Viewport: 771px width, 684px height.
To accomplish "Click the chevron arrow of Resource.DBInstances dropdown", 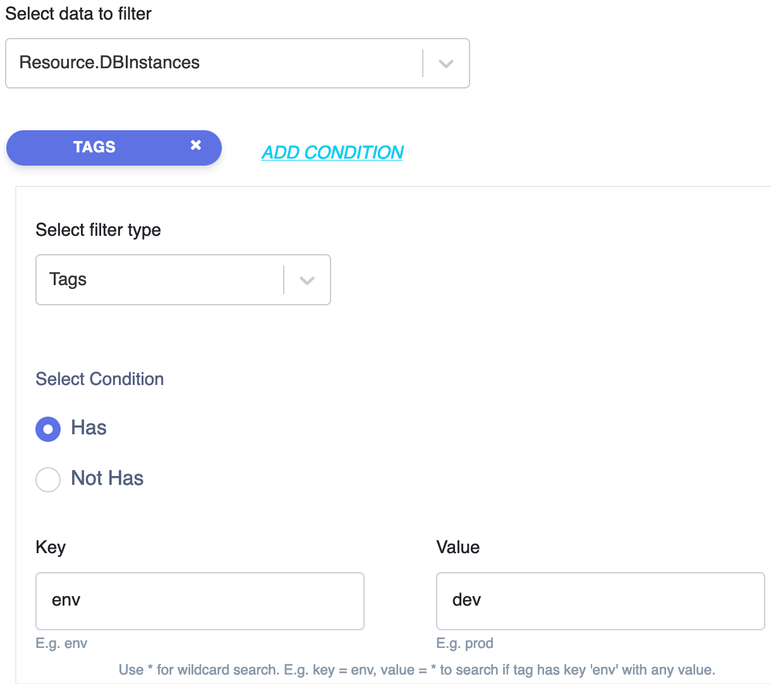I will click(x=446, y=64).
